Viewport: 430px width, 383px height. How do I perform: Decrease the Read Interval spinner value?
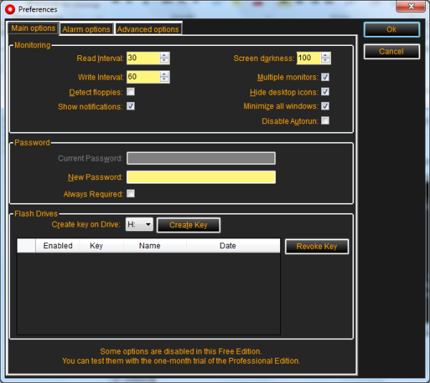(x=165, y=61)
